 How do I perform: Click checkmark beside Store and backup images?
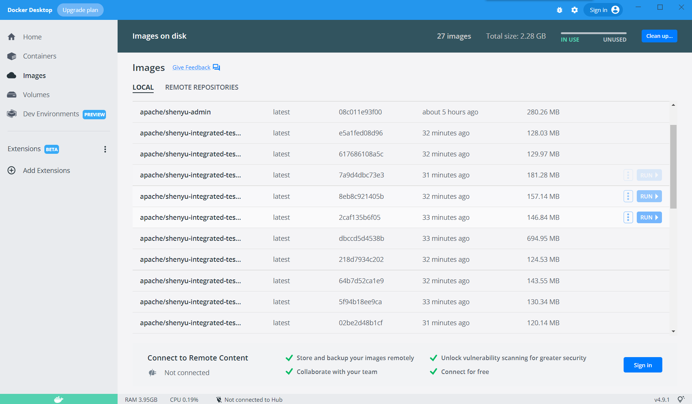point(289,358)
